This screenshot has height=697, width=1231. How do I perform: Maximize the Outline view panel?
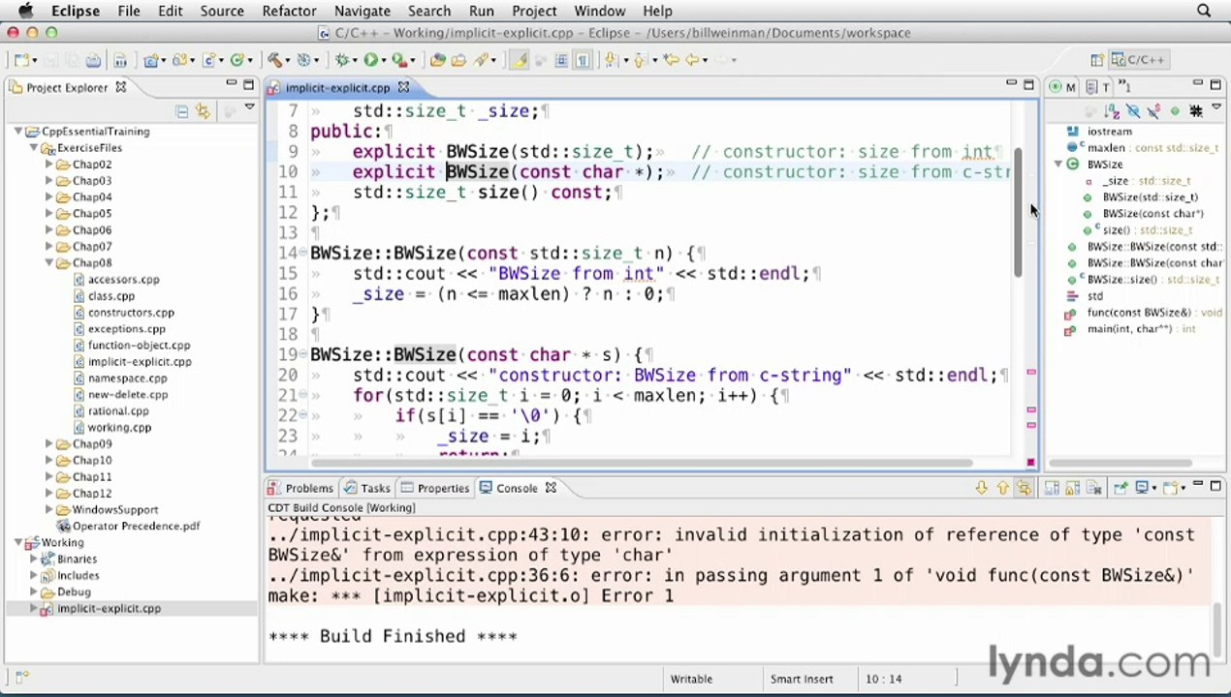(1215, 85)
